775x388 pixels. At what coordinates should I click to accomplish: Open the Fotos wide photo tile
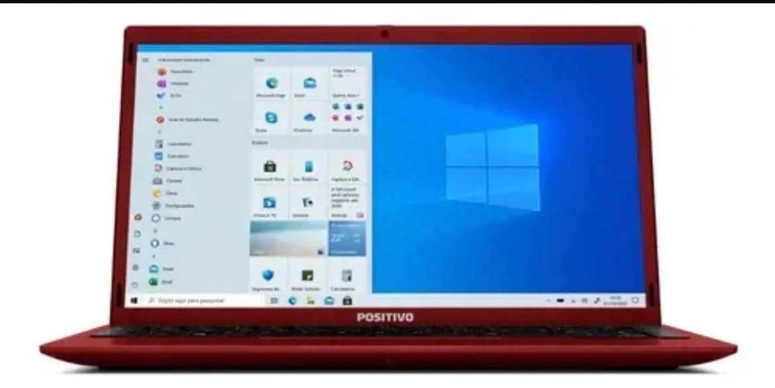tap(288, 239)
